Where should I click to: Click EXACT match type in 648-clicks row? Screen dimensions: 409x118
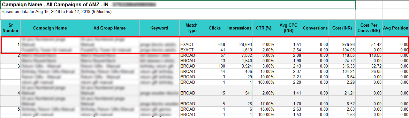tap(187, 44)
